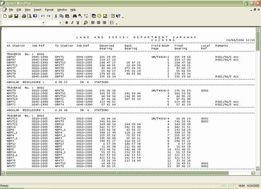
Task: Click the New document icon
Action: point(5,16)
